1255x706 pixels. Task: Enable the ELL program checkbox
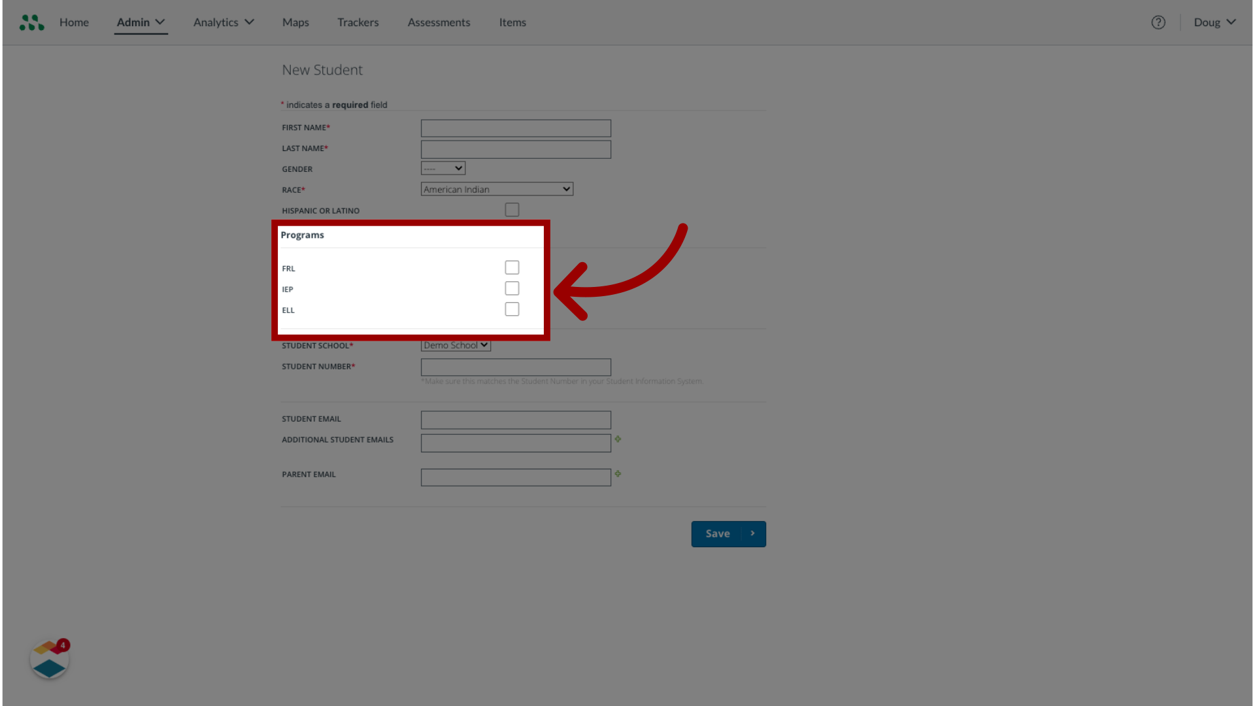coord(512,309)
